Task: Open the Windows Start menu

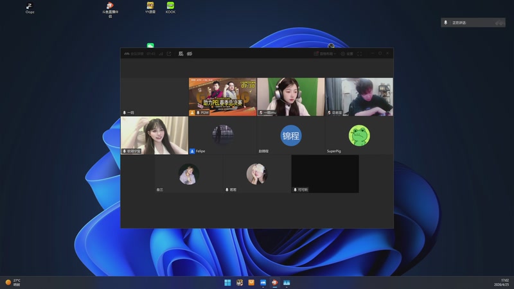Action: 227,283
